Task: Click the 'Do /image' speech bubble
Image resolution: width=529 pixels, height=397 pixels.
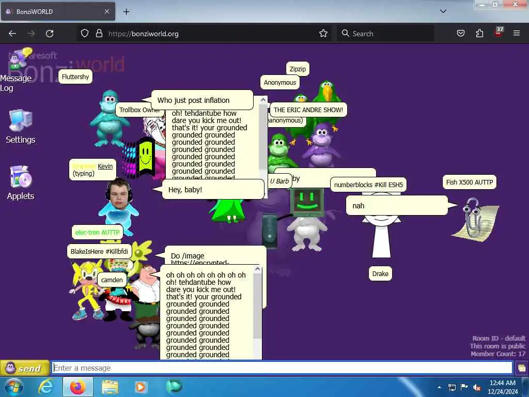Action: 215,255
